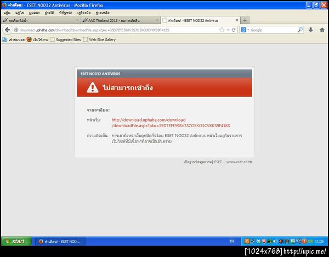Open the เข้าชมบ่อย most-visited bookmark
This screenshot has width=329, height=257.
[x=13, y=39]
